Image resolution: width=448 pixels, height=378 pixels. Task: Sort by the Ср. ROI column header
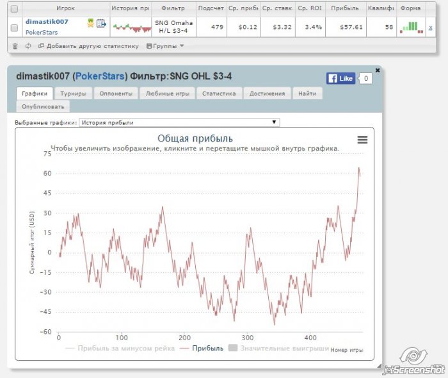[x=310, y=8]
